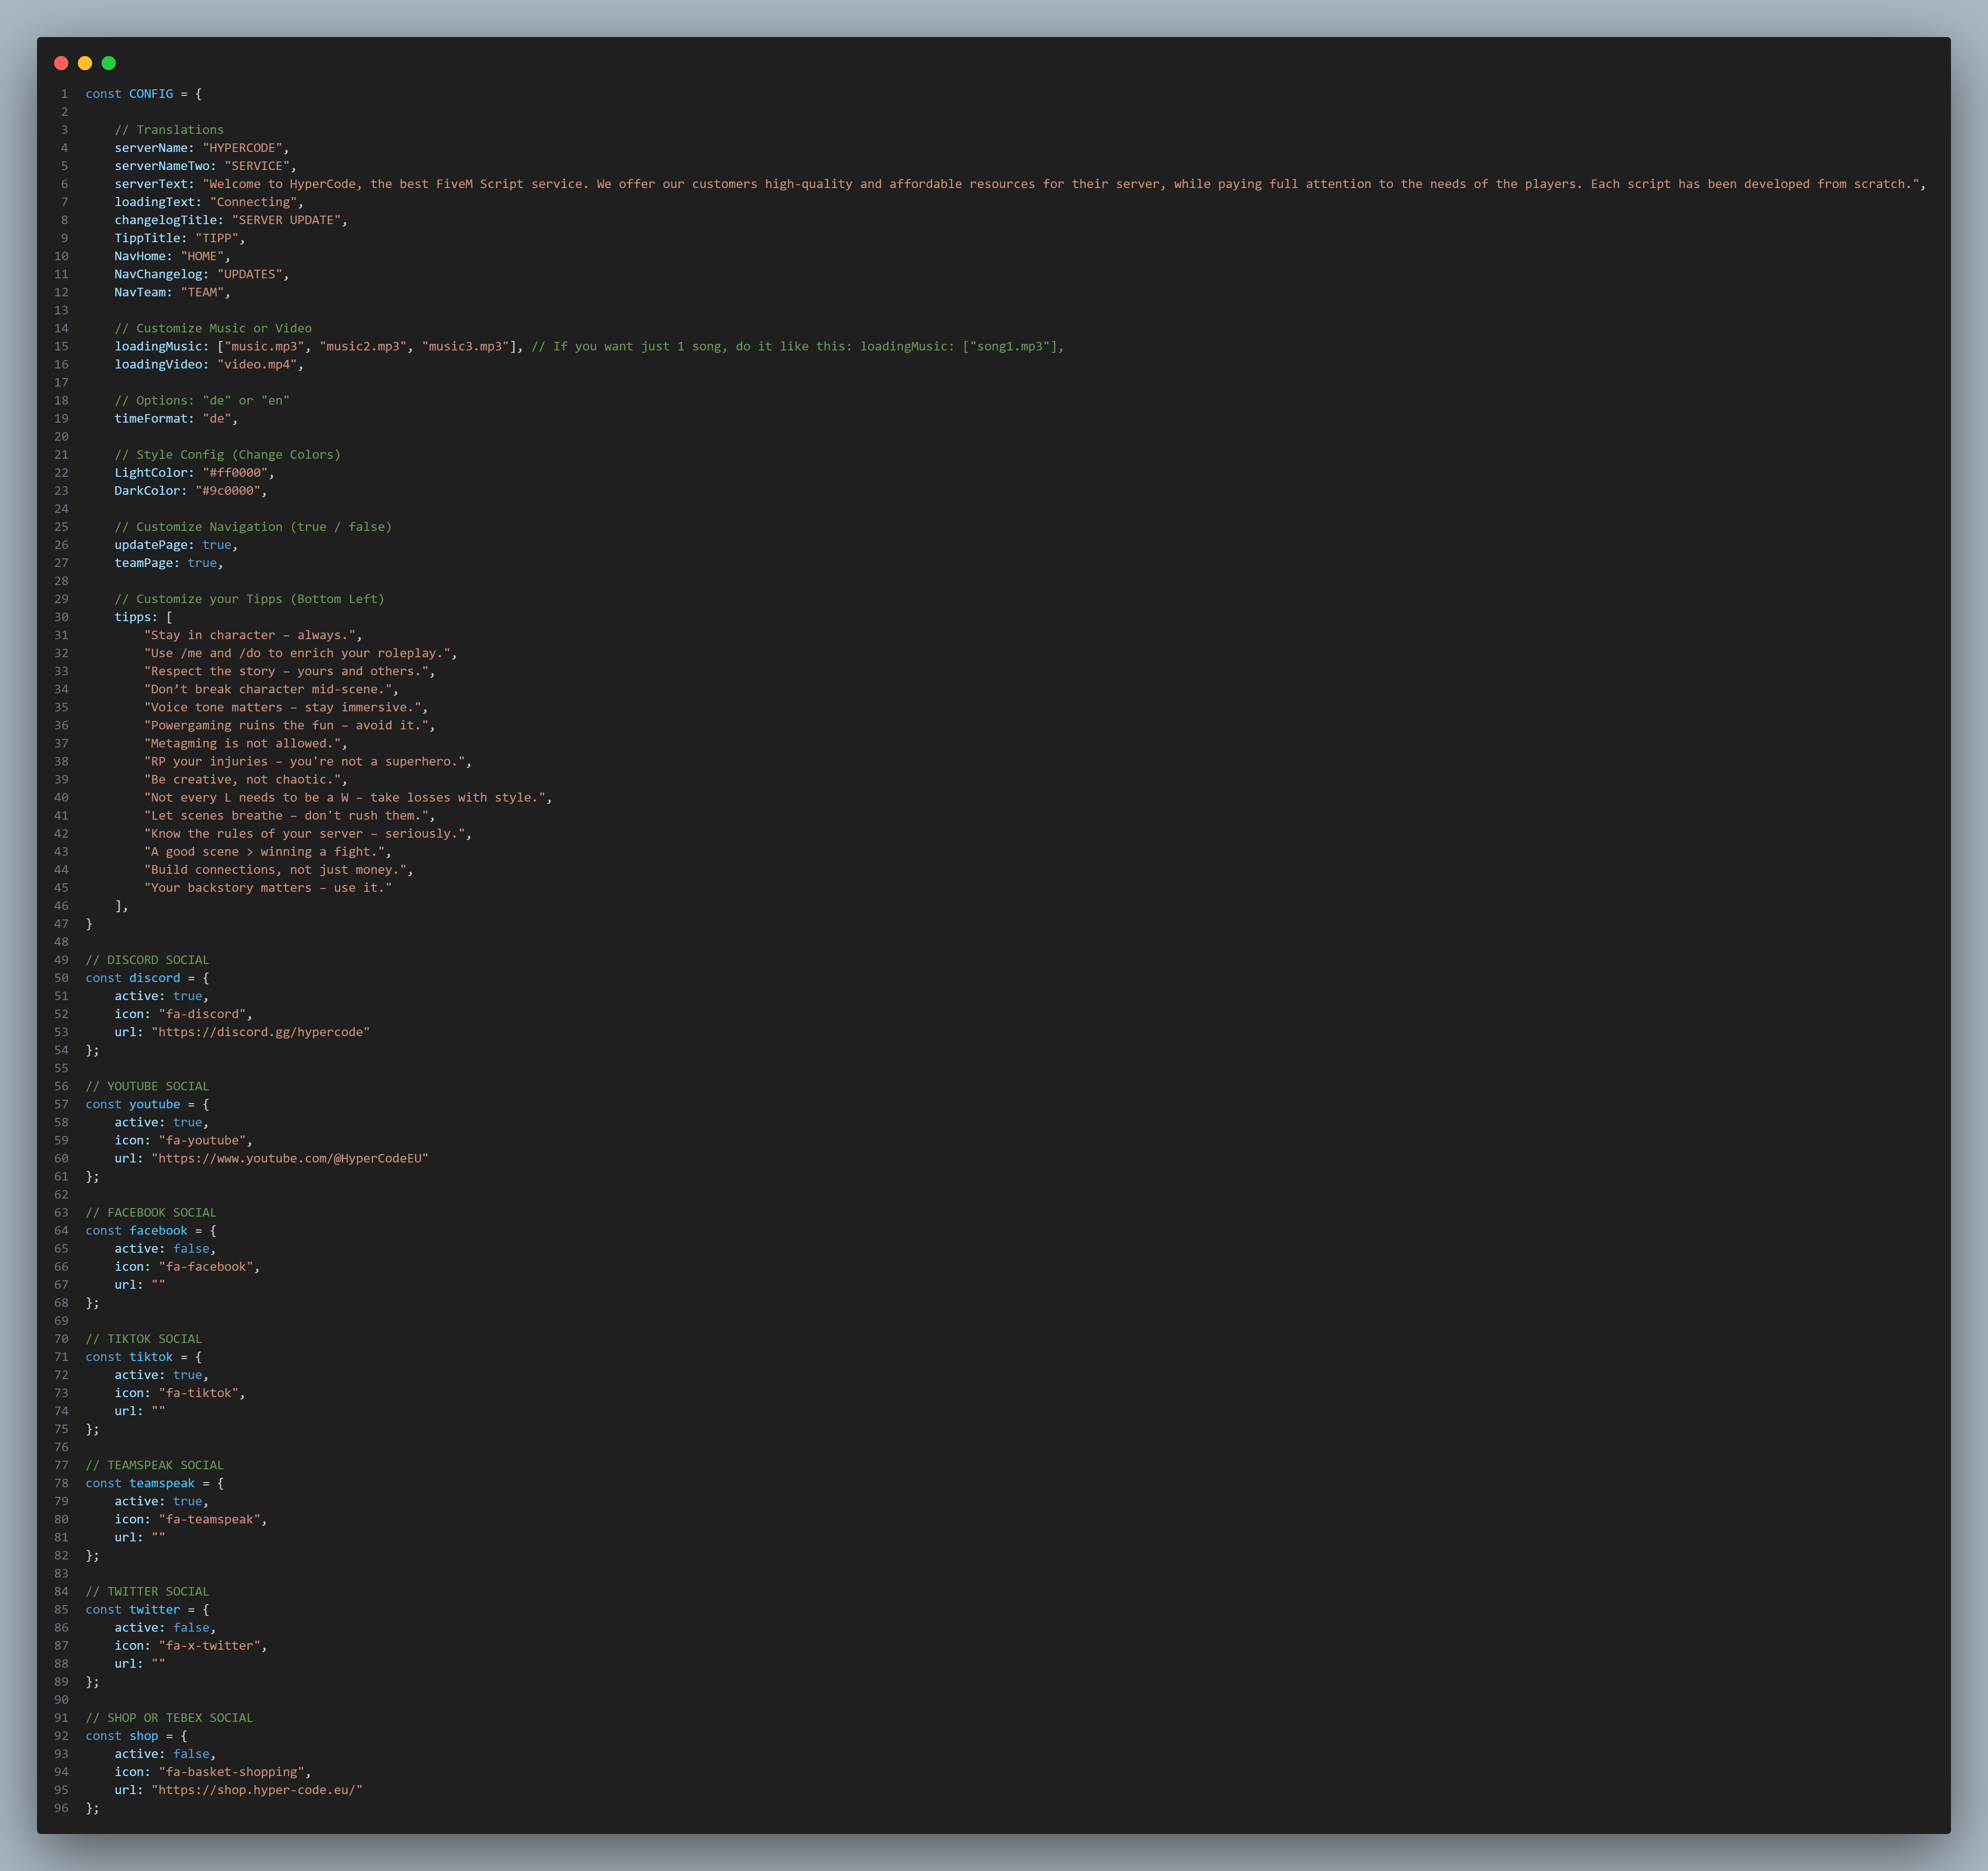Click line number 96
1988x1871 pixels.
tap(61, 1808)
